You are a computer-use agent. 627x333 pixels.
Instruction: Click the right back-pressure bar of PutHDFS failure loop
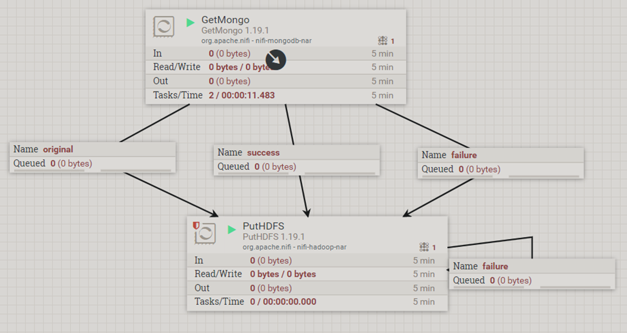575,287
